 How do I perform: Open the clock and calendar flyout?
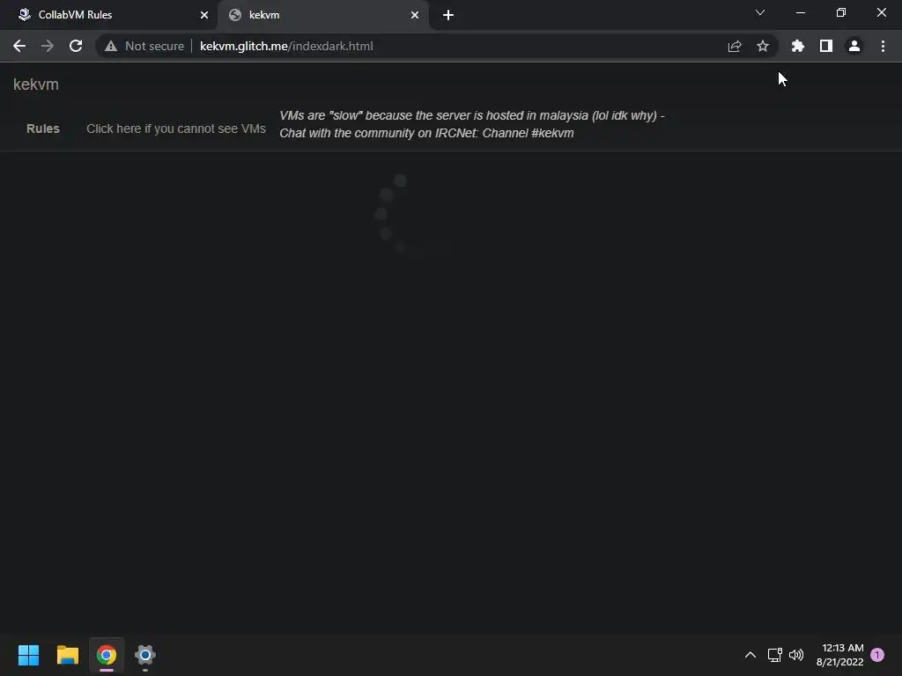click(839, 655)
